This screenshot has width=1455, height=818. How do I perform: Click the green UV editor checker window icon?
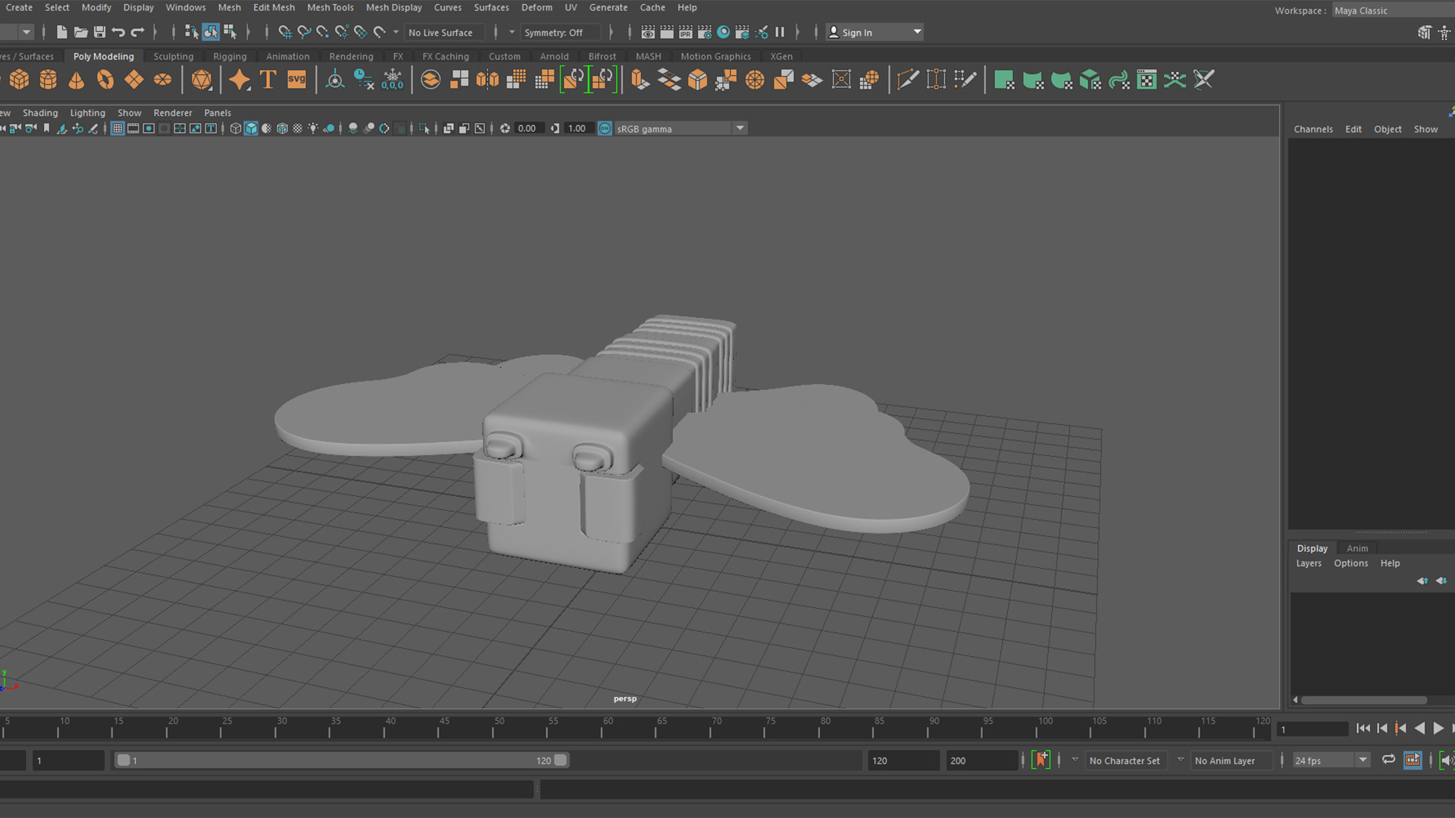coord(1147,80)
